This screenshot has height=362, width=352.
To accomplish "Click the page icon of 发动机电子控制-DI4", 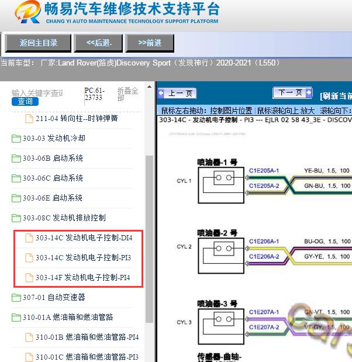I will [x=29, y=238].
